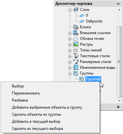Choose Разбивка in the context menu
This screenshot has height=134, width=123.
pos(20,100)
